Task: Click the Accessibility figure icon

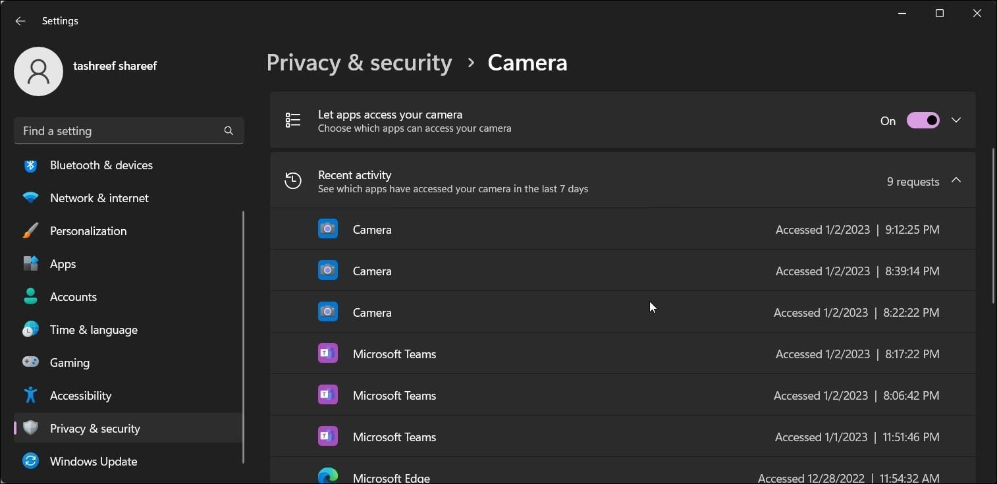Action: pyautogui.click(x=30, y=395)
